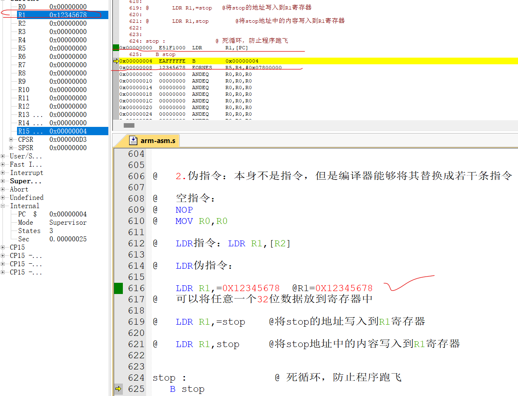Image resolution: width=518 pixels, height=396 pixels.
Task: Expand the Abort register group
Action: pyautogui.click(x=3, y=189)
